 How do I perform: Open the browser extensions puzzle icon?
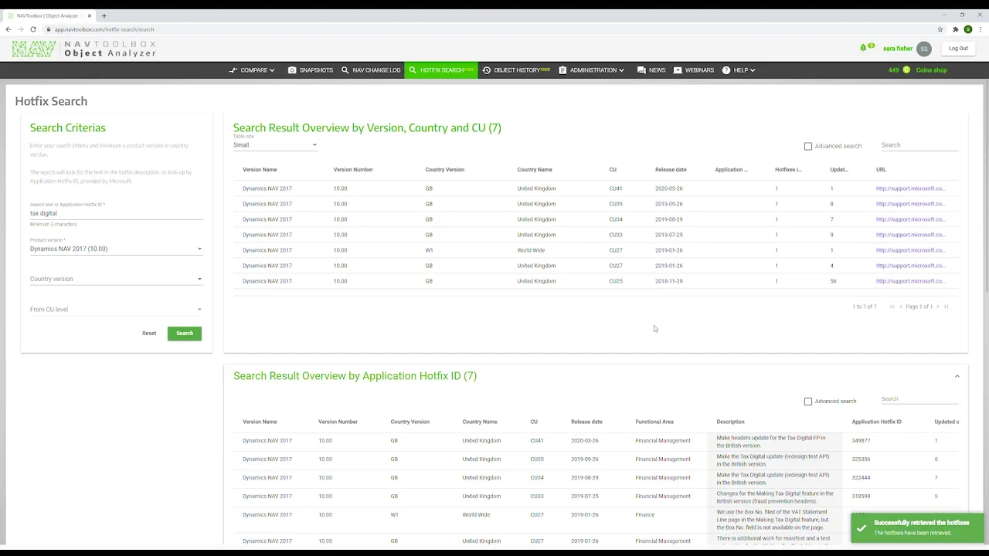click(x=956, y=29)
